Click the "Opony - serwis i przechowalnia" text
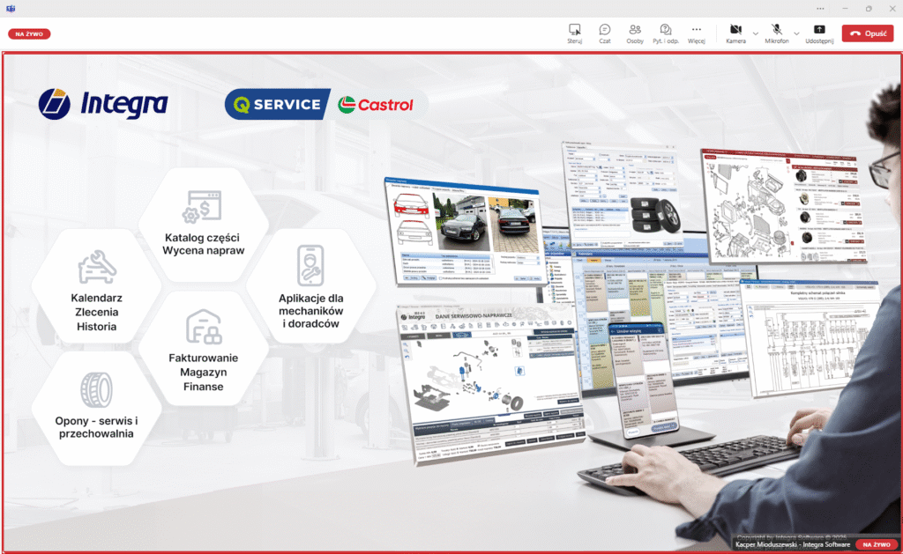 click(x=96, y=427)
